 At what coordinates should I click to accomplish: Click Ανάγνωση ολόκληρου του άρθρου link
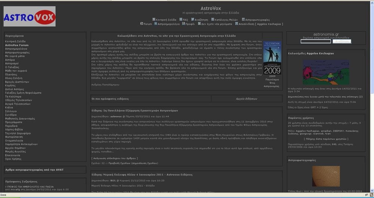(111, 158)
